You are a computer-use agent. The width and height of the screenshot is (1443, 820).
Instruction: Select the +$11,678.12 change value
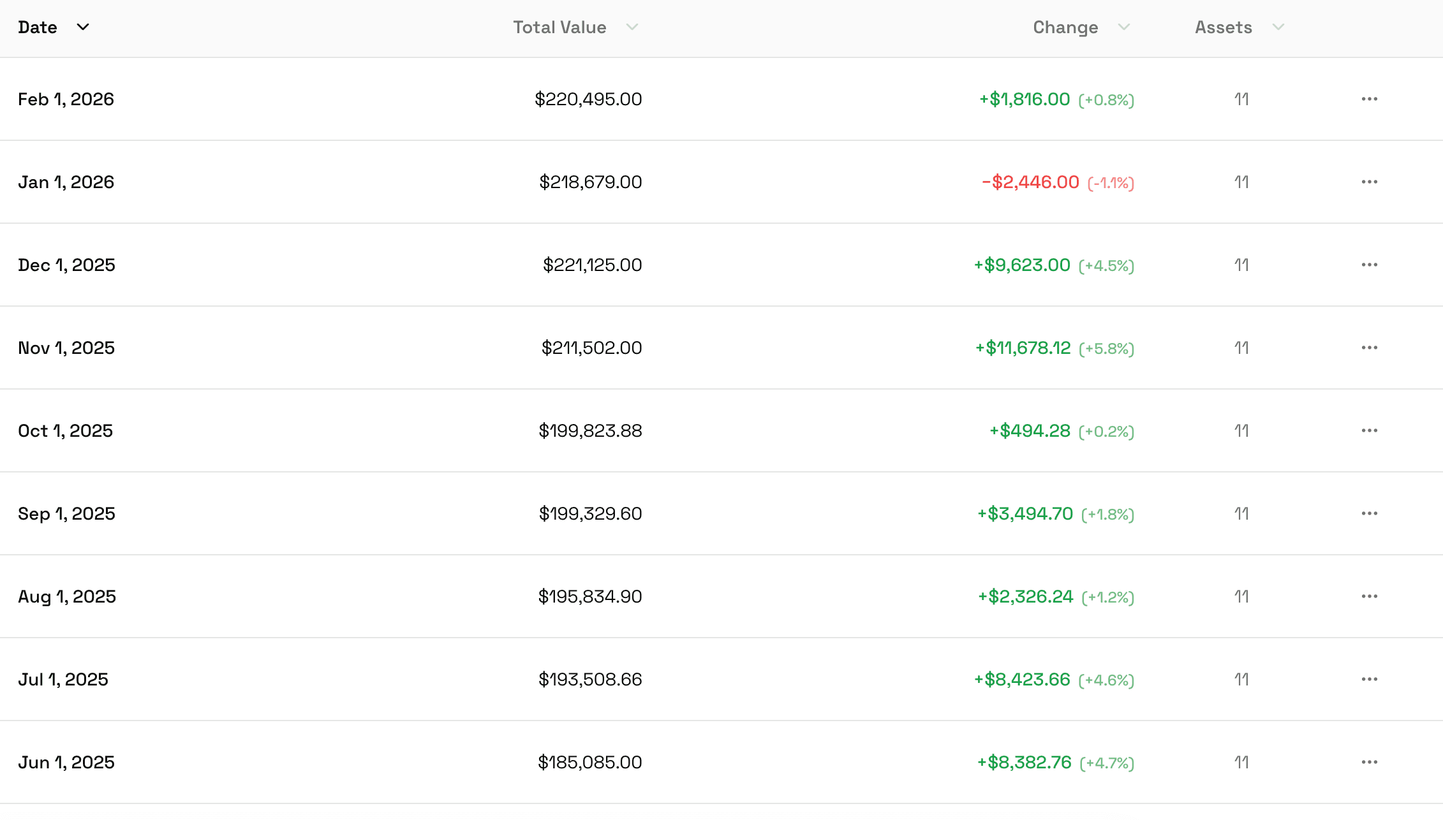[x=1023, y=348]
